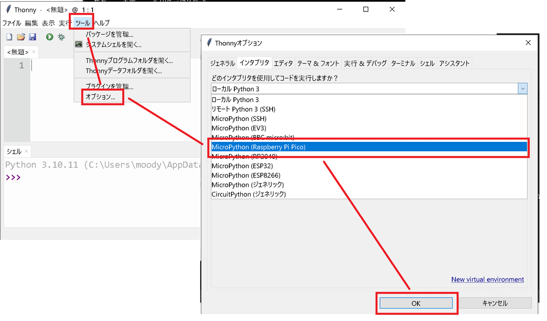Run current script with green play icon
This screenshot has height=321, width=547.
[x=49, y=37]
